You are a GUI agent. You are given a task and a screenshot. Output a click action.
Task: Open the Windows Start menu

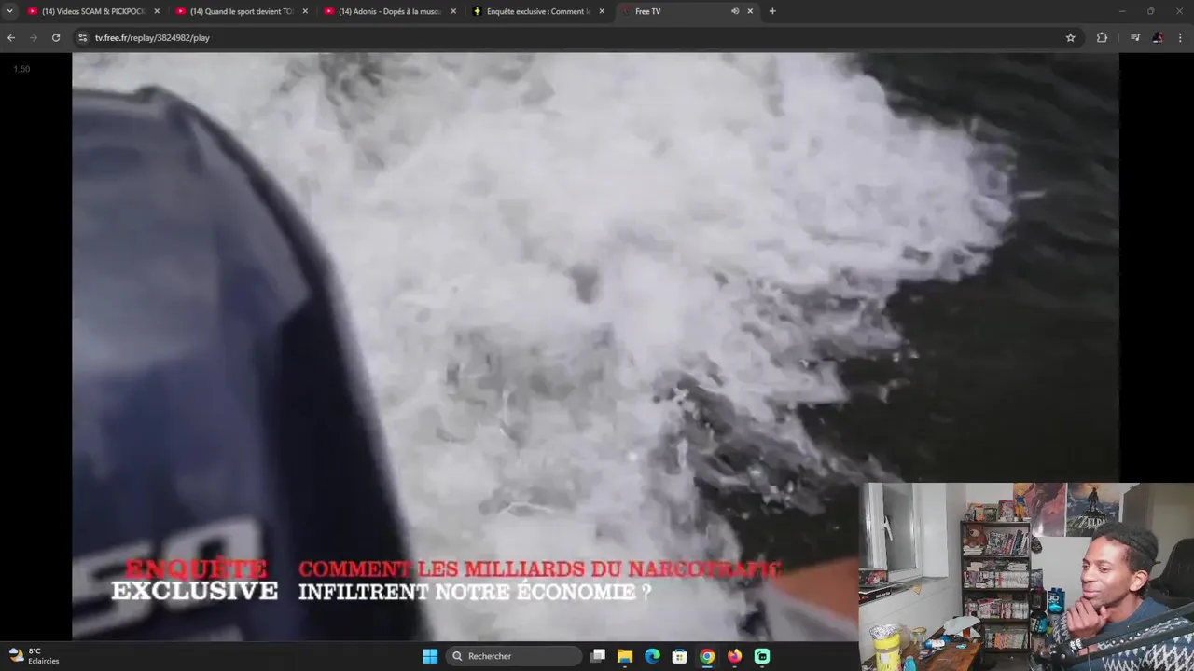430,656
